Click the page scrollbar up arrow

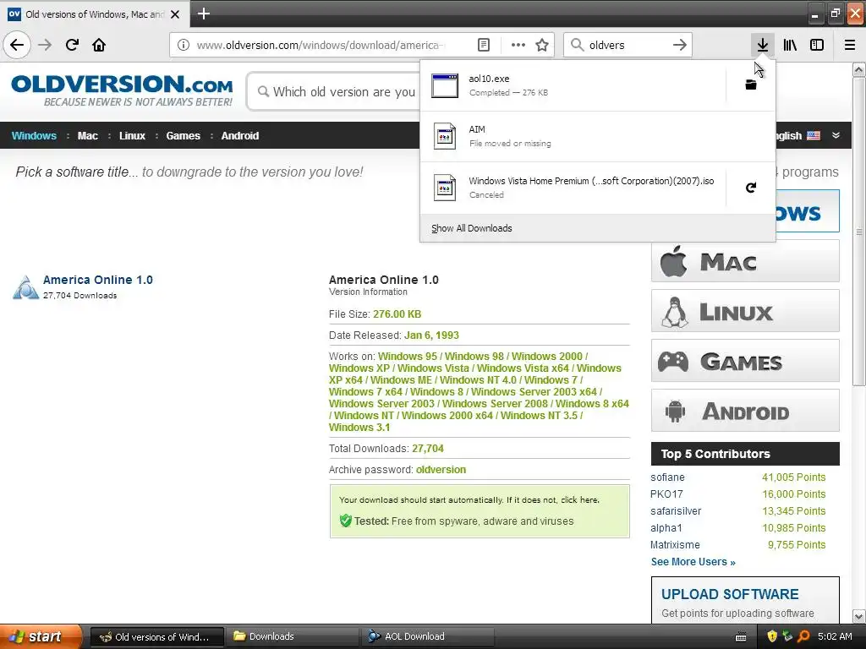[x=858, y=70]
